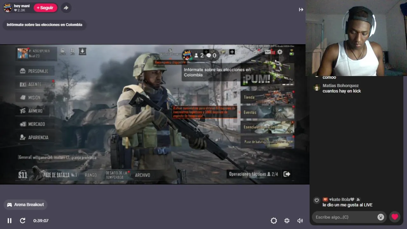Open the Colombia elections info banner
This screenshot has height=229, width=407.
(x=45, y=25)
